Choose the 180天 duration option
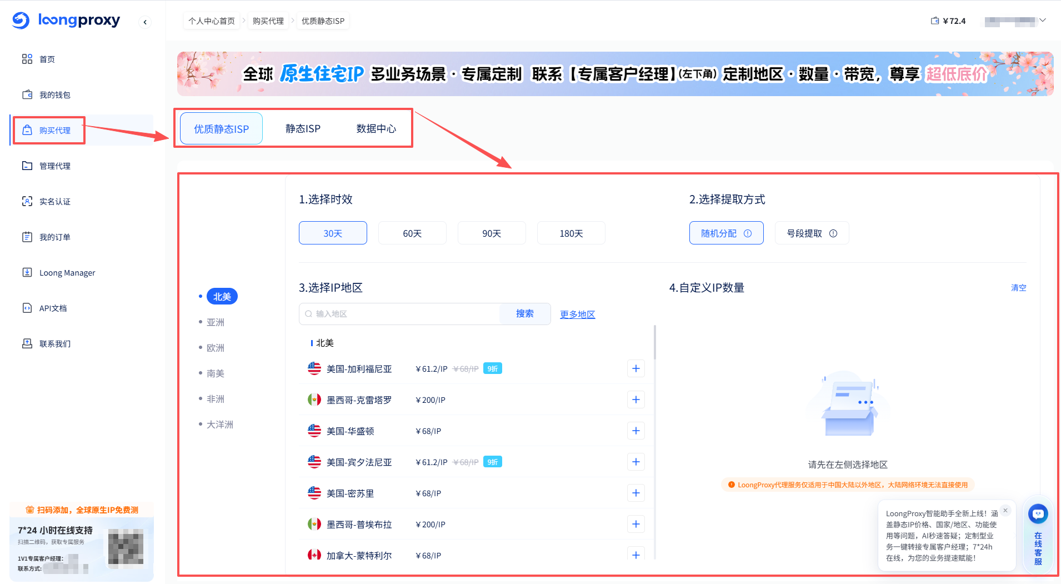1061x584 pixels. point(571,233)
